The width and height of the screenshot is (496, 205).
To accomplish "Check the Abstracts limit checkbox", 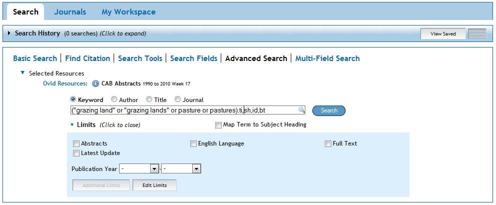I will pos(76,144).
